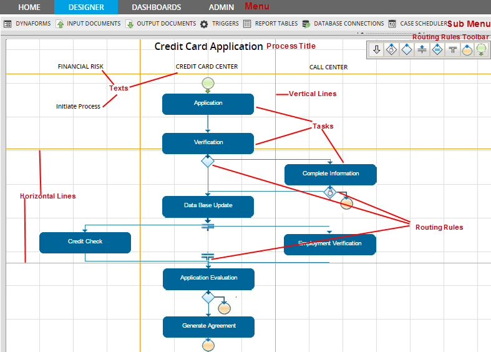Choose the Evaluation diamond icon in routing toolbar
Viewport: 491px width, 352px height.
click(407, 50)
